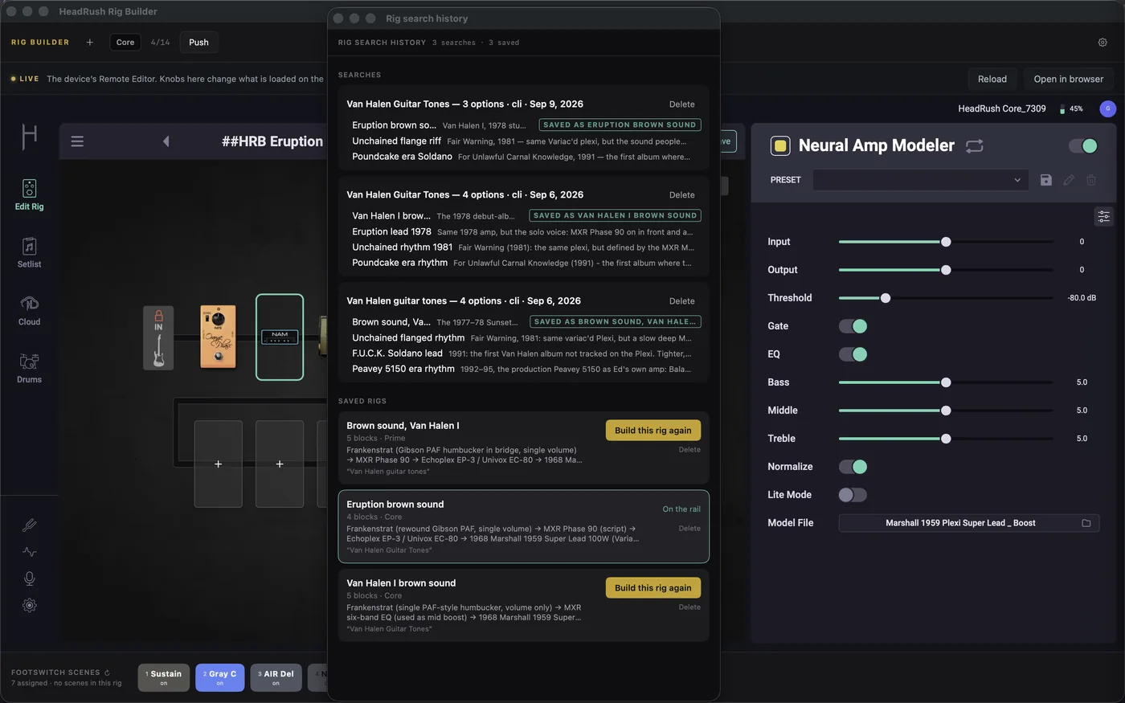Open the tuner (tuning fork) icon
Viewport: 1125px width, 703px height.
(30, 525)
